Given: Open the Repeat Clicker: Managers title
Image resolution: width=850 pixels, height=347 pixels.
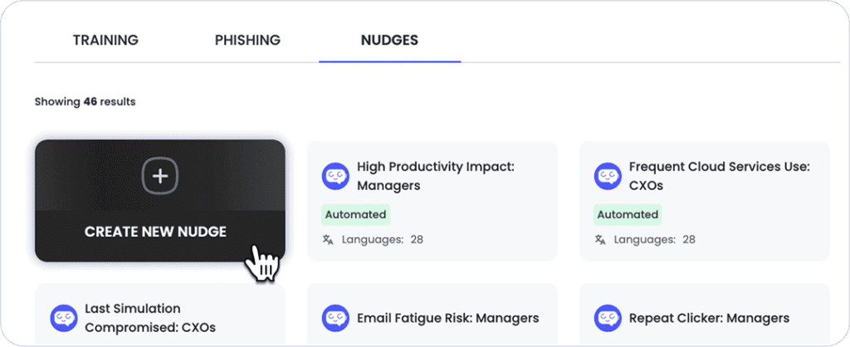Looking at the screenshot, I should pos(709,318).
